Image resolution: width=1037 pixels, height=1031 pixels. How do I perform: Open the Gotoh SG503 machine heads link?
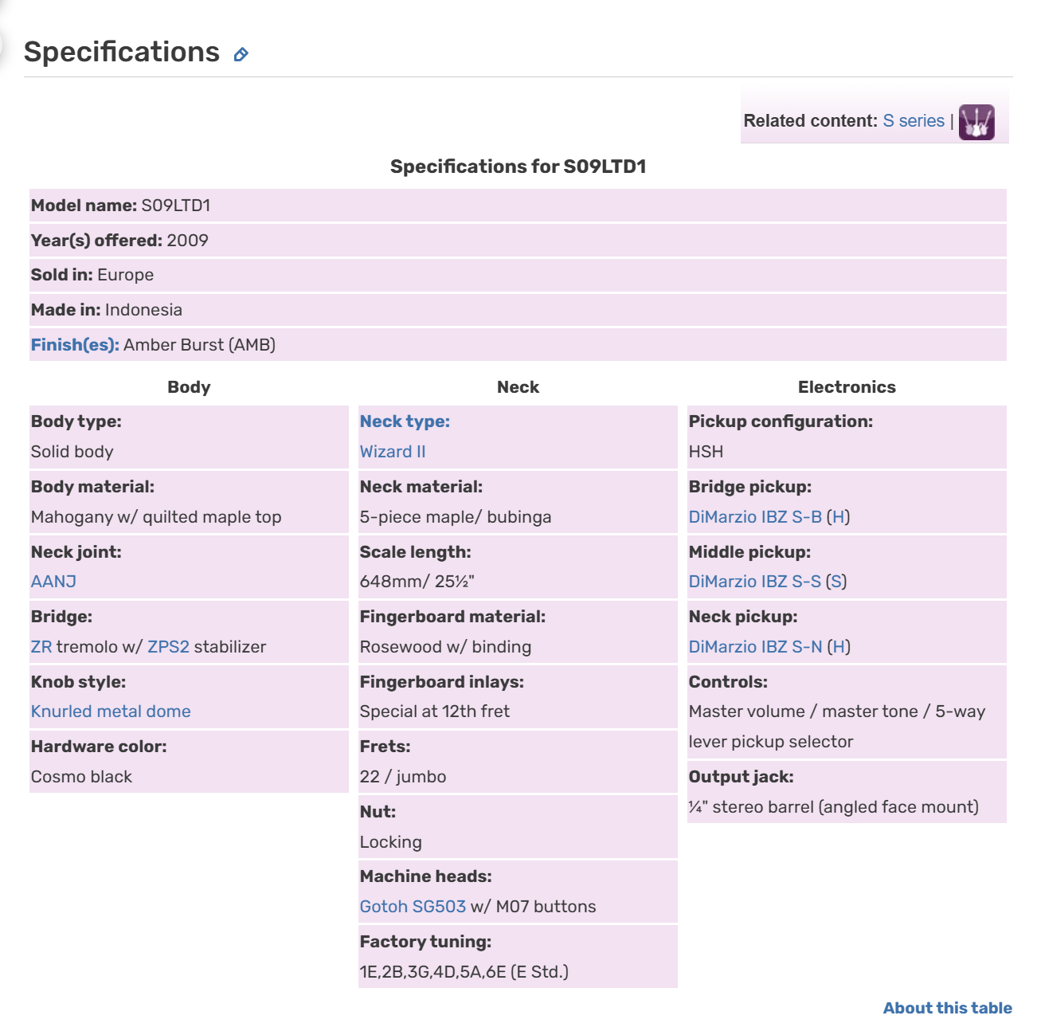click(413, 907)
